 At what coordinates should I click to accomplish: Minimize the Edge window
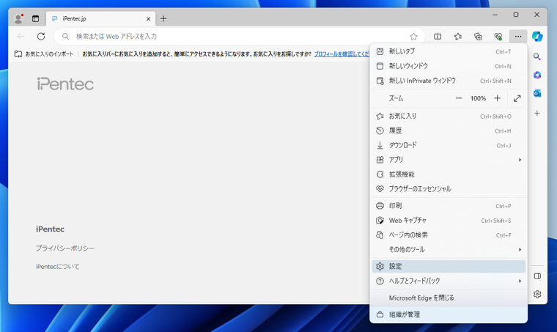point(495,15)
